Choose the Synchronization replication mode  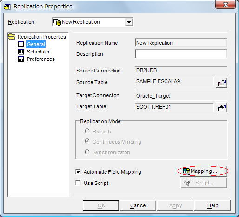pos(87,152)
